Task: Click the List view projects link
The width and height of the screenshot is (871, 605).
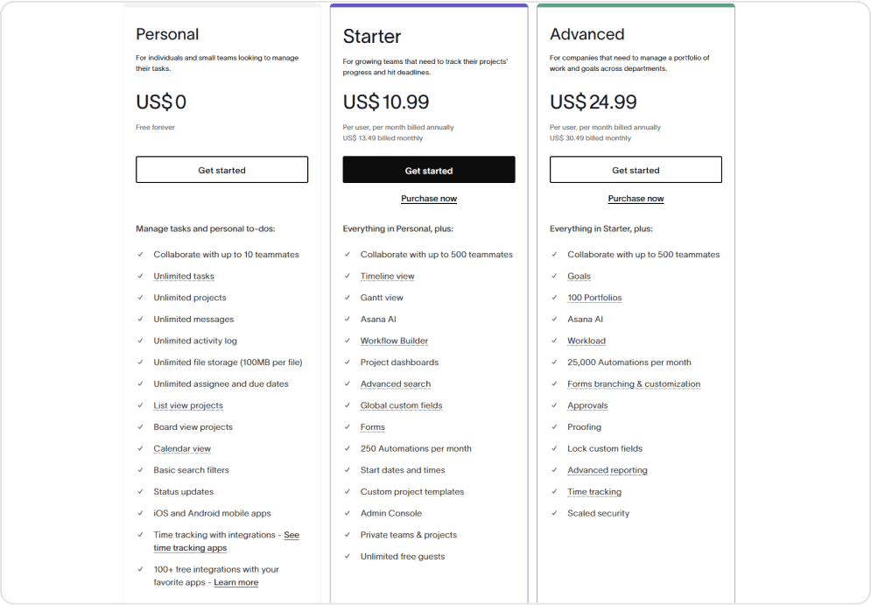Action: [188, 405]
